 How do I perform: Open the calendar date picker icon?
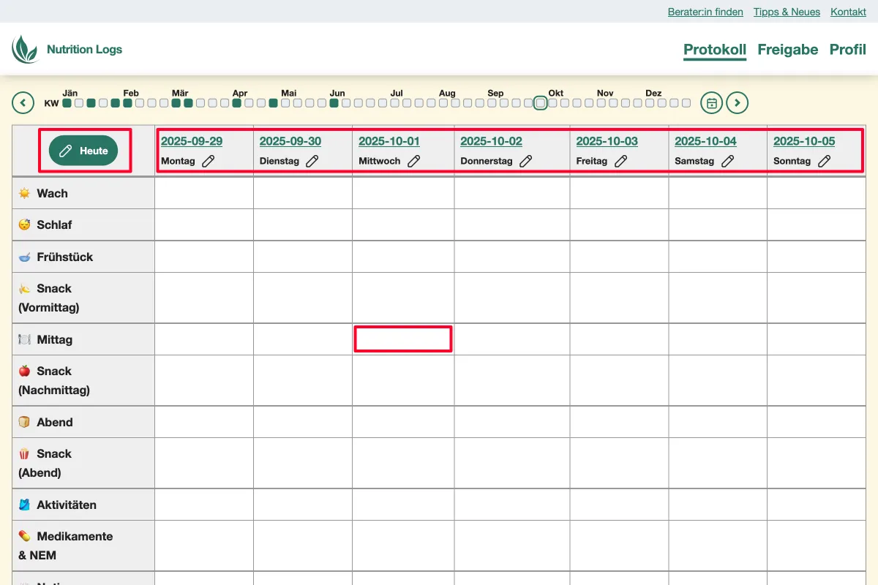[x=710, y=102]
